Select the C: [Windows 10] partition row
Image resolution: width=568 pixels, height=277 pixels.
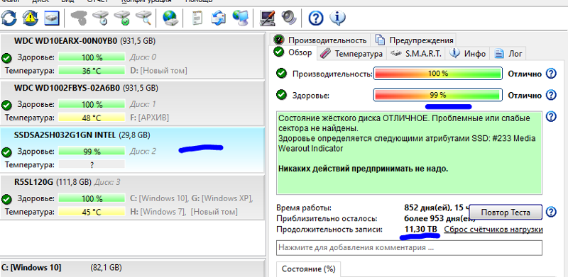(133, 268)
